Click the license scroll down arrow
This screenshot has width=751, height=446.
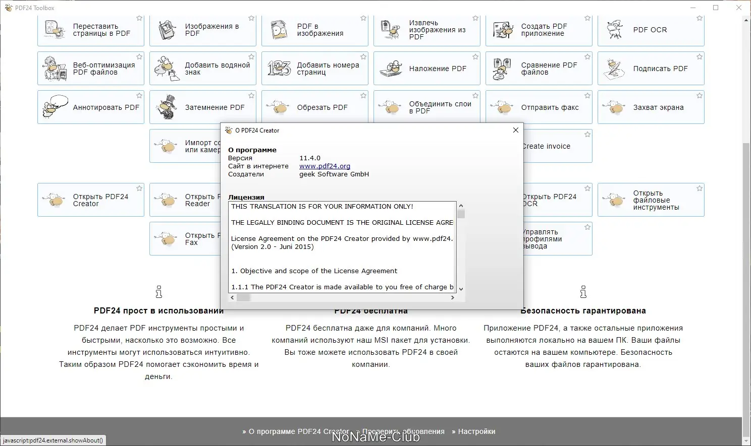(x=461, y=289)
